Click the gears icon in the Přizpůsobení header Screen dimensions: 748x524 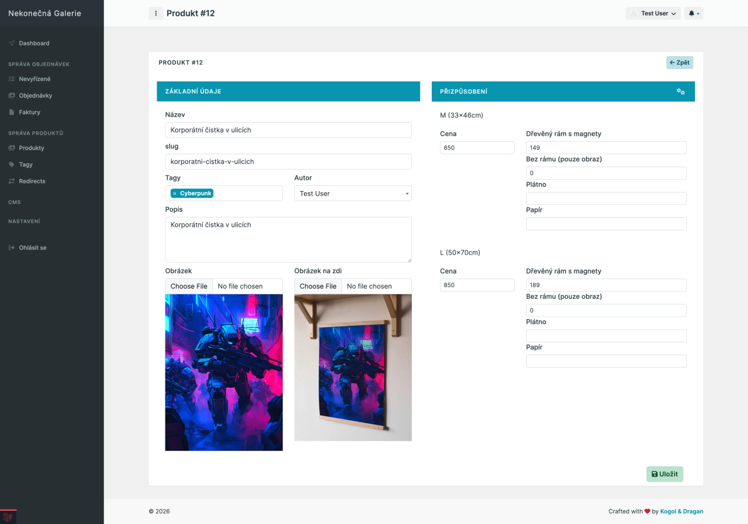680,92
